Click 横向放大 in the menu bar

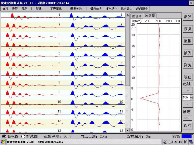(x=96, y=9)
